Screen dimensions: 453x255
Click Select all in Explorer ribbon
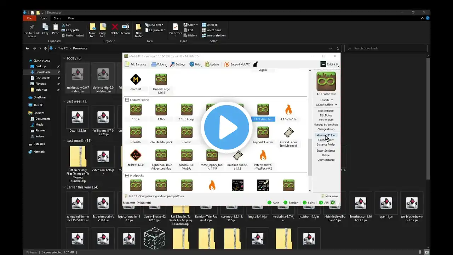(x=210, y=25)
